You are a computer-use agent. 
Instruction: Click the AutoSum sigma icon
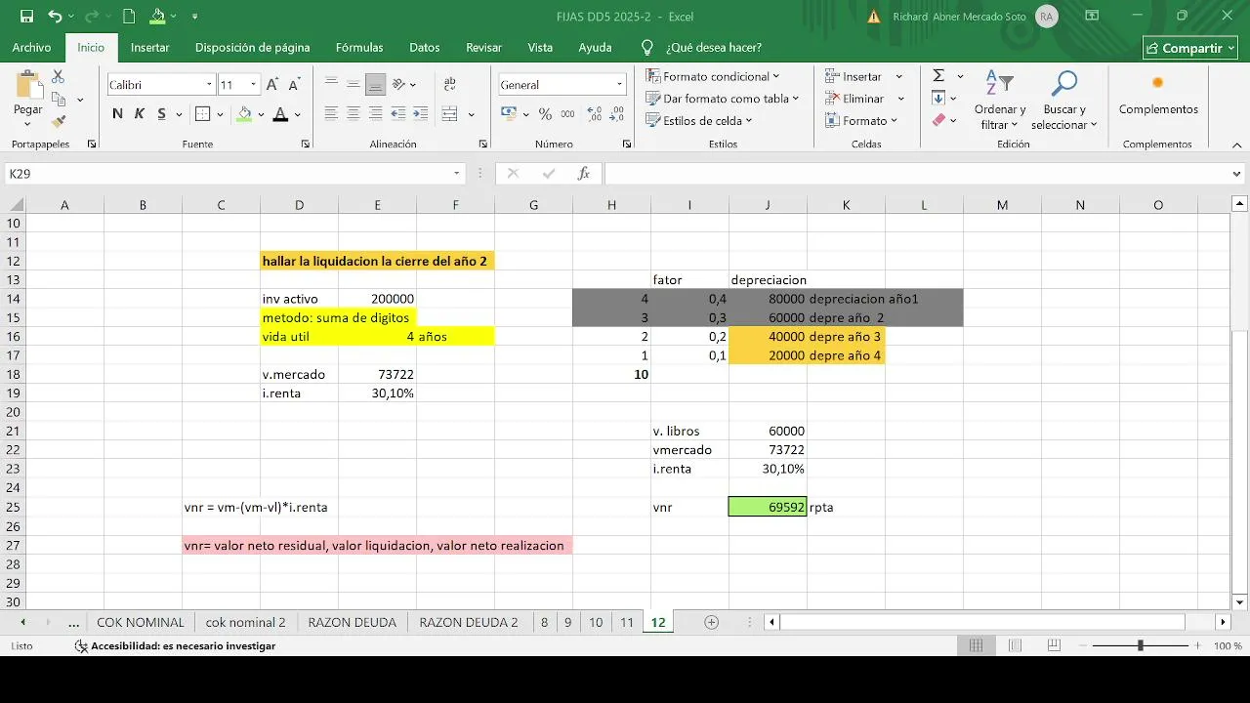(938, 76)
